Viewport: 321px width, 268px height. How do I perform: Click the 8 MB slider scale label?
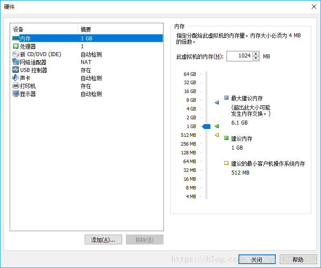point(191,188)
